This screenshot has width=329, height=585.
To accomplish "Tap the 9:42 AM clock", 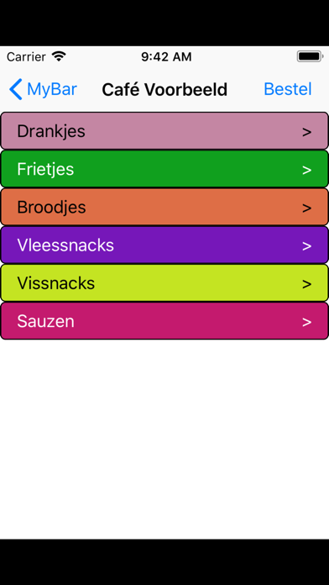I will [x=166, y=56].
